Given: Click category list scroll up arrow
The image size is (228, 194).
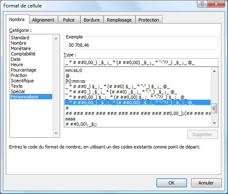Looking at the screenshot, I should 56,38.
